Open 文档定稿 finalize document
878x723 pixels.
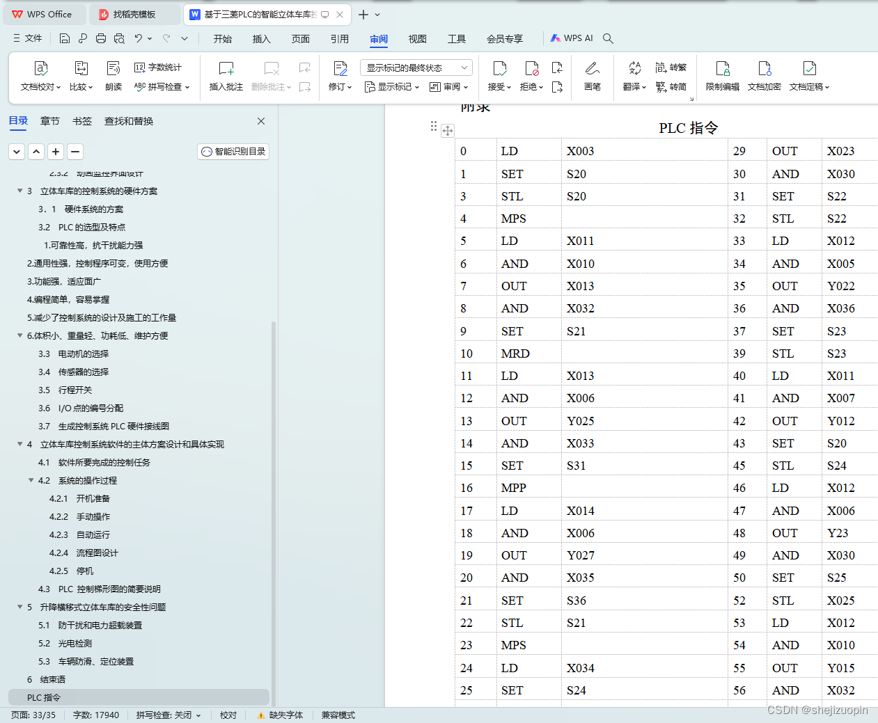(809, 77)
